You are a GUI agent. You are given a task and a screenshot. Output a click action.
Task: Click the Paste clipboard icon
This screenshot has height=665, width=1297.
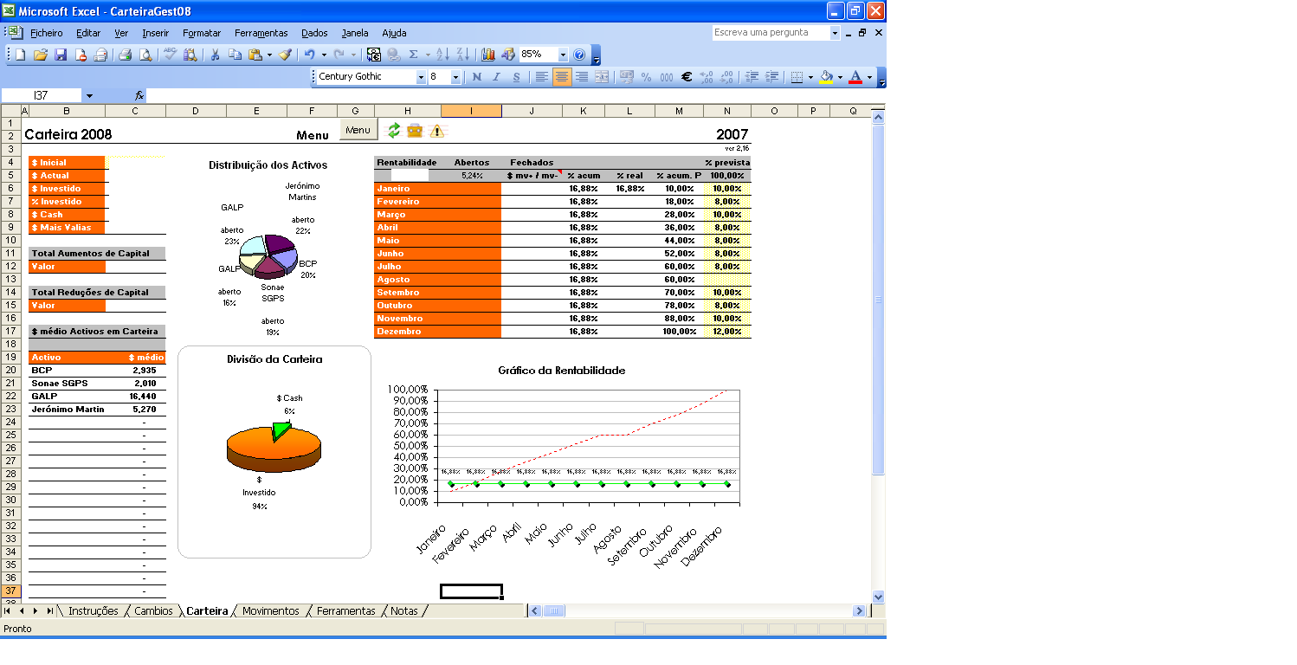click(x=255, y=55)
